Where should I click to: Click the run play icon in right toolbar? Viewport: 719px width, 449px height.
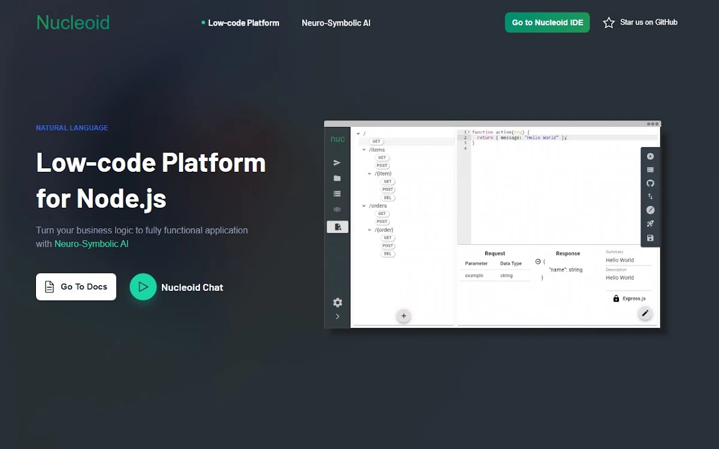coord(650,156)
